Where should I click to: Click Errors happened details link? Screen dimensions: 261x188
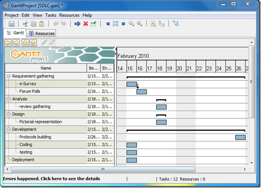51,178
